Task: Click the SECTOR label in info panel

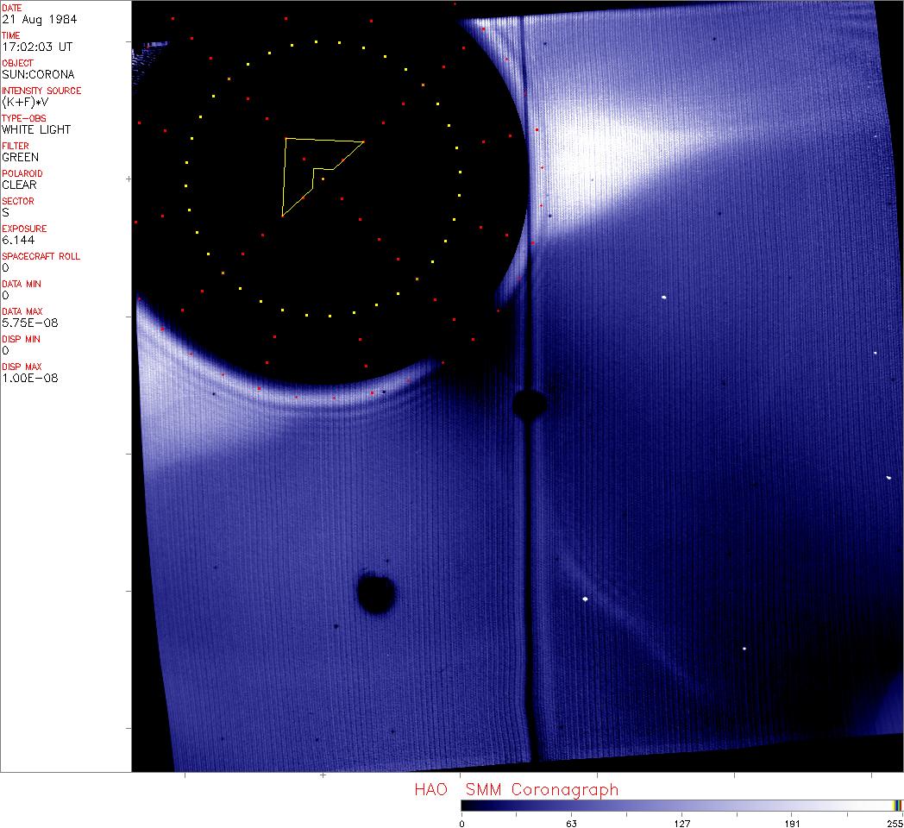Action: (18, 201)
